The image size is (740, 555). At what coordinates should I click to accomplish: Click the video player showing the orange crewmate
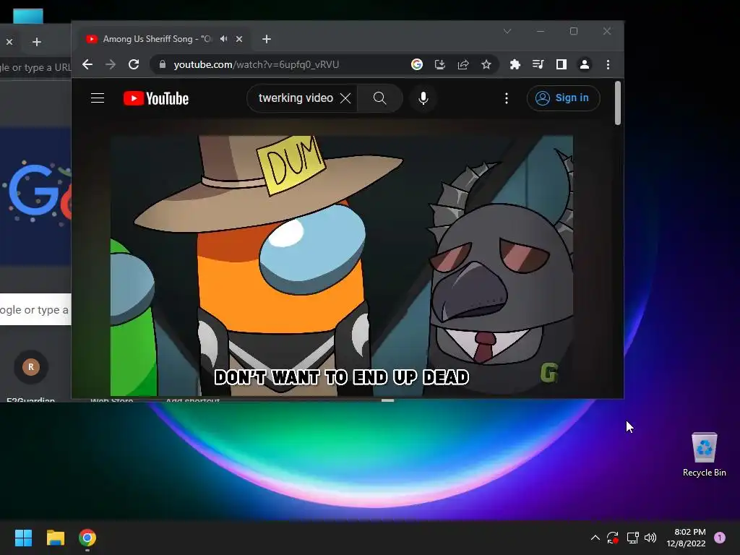click(342, 266)
